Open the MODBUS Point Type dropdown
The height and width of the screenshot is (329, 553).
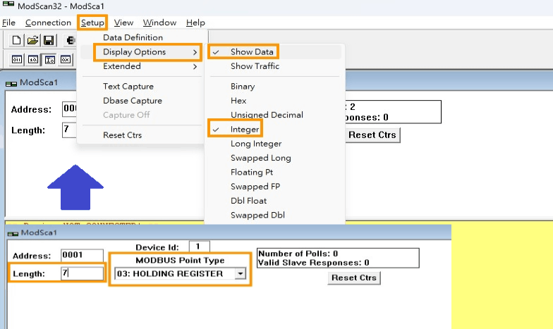point(241,273)
